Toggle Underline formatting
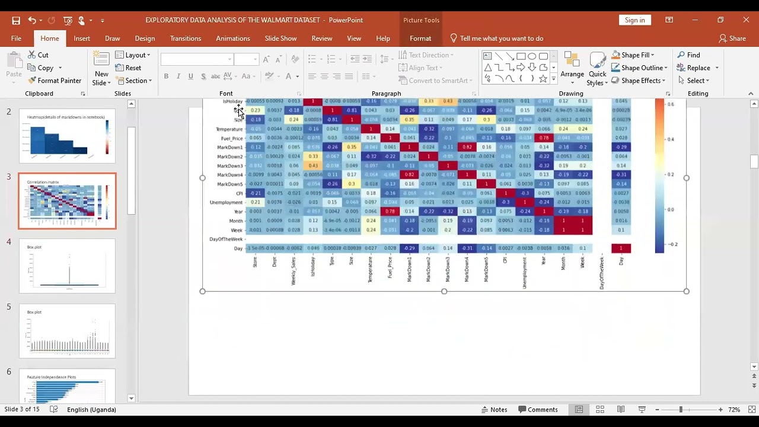Viewport: 759px width, 427px height. (190, 77)
